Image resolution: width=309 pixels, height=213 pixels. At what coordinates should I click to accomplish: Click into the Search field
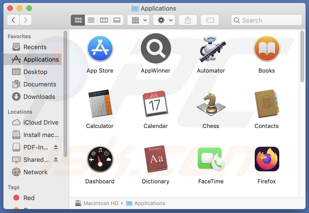266,20
